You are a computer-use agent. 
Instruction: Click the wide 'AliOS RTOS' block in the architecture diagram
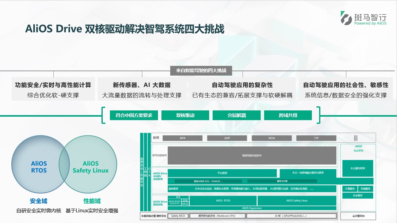pos(223,200)
